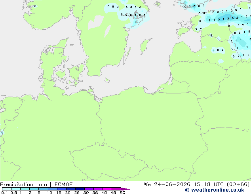Click the 'Precipitation [mm]' title text
The width and height of the screenshot is (251, 194).
tap(26, 184)
